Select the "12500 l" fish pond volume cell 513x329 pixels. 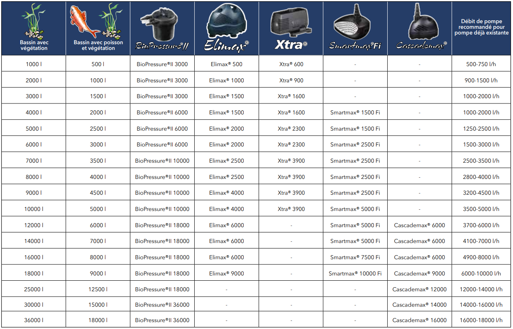click(98, 289)
